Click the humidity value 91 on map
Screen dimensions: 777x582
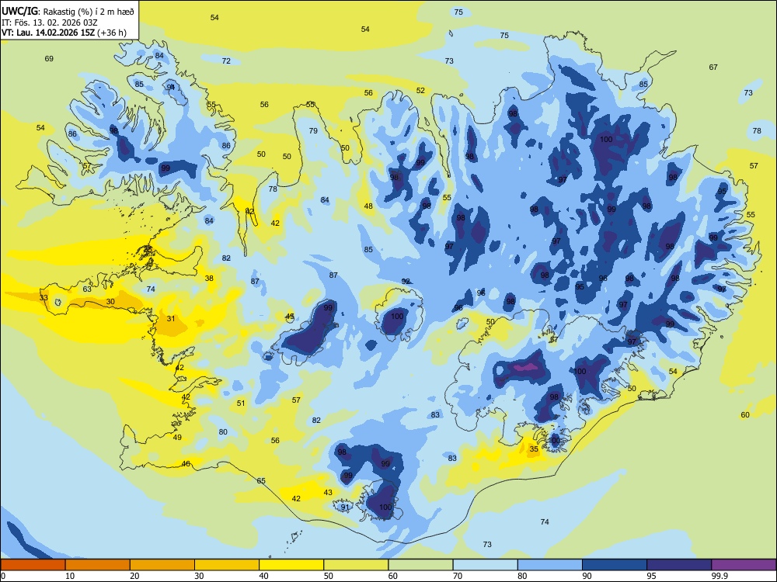[345, 507]
